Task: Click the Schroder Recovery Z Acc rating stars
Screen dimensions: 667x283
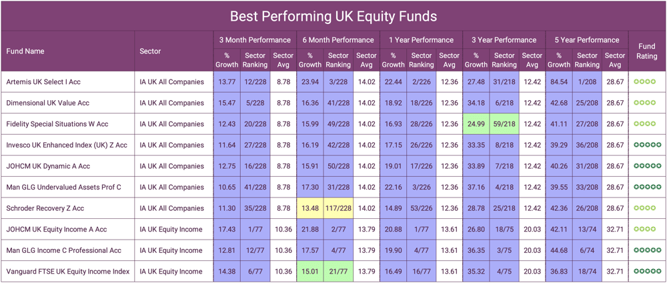Action: 646,208
